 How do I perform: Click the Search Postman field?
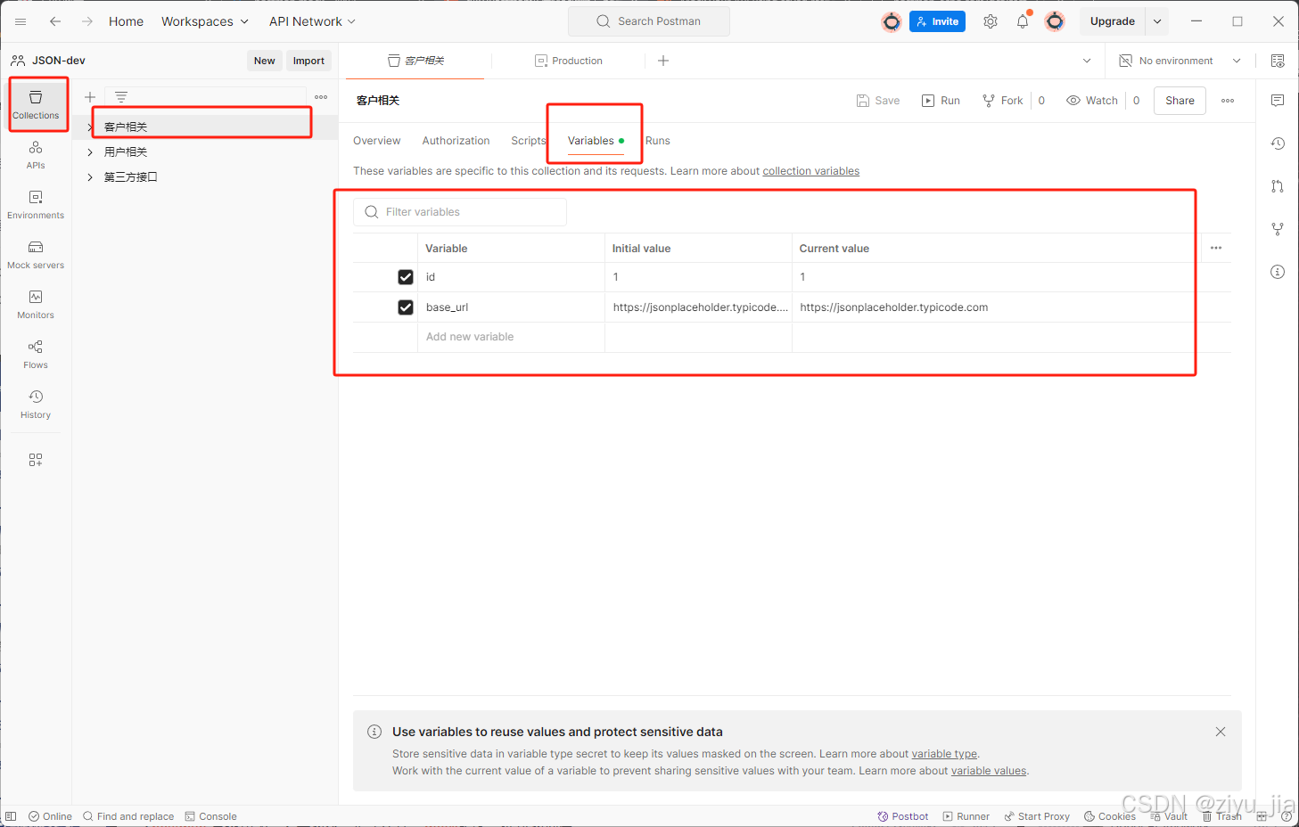[x=649, y=21]
